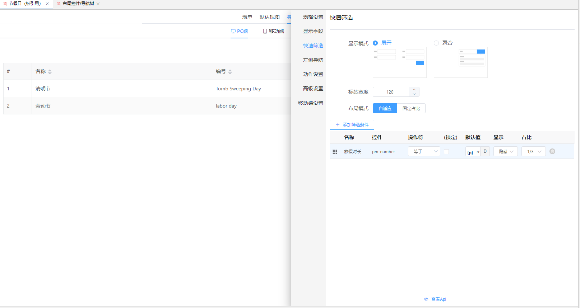Check the 锁定 checkbox for 放假时长
This screenshot has width=580, height=308.
point(446,152)
